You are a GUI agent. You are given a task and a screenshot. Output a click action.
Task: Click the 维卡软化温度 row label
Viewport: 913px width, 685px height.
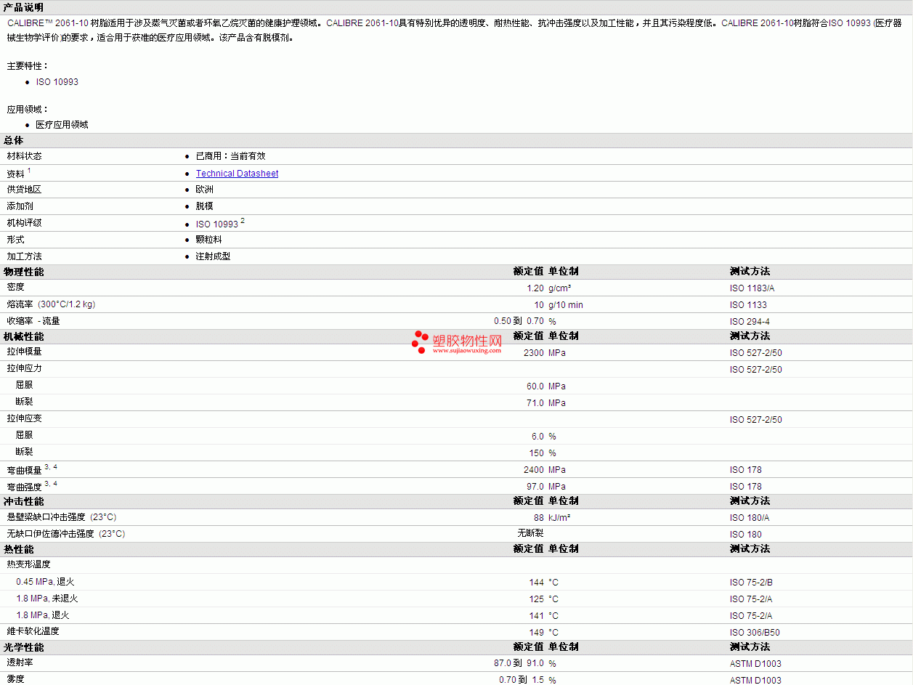click(x=33, y=631)
